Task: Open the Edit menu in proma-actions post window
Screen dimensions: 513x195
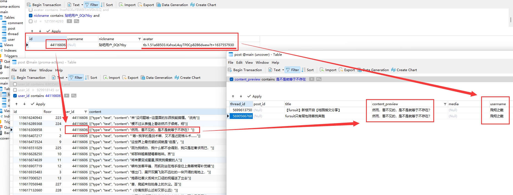Action: coord(23,70)
